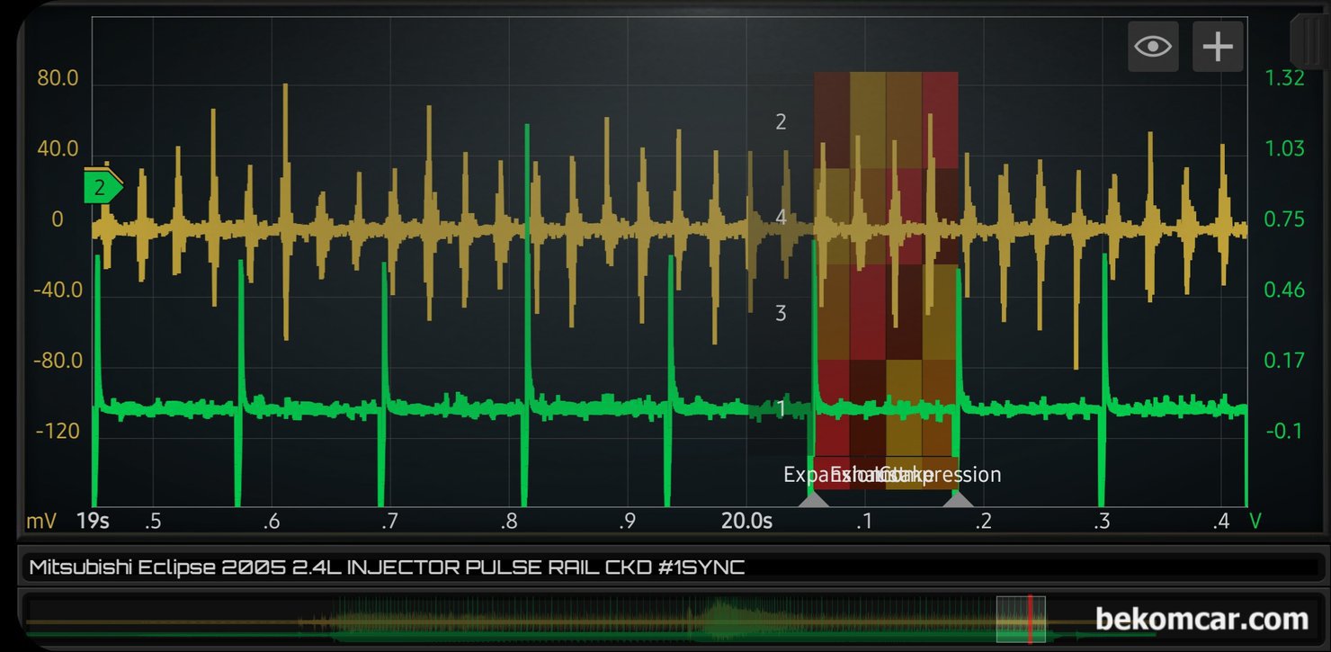Open the bekomcar.com watermark link
Screen dimensions: 1331x652
tap(1201, 619)
